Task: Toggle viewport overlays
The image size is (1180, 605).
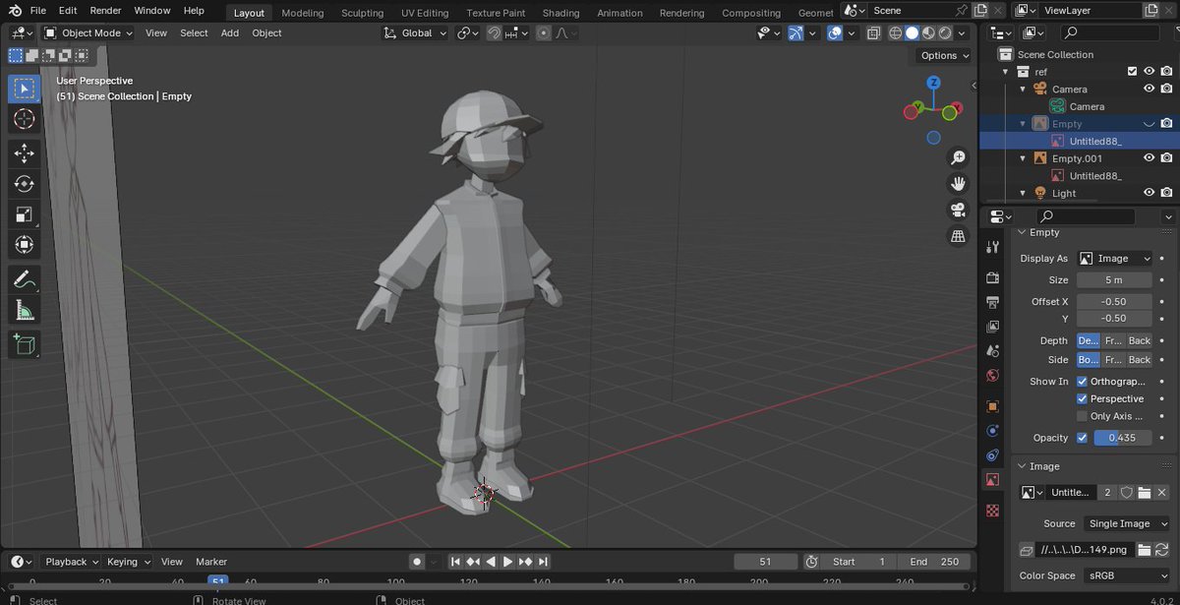Action: click(834, 32)
